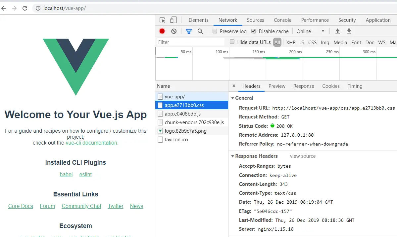Click the Name column header
The width and height of the screenshot is (397, 237).
[x=192, y=86]
